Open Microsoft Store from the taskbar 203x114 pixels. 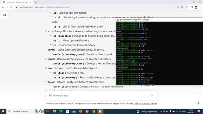(67, 111)
